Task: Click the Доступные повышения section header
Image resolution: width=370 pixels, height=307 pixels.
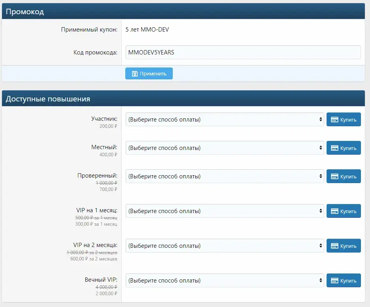Action: tap(183, 99)
